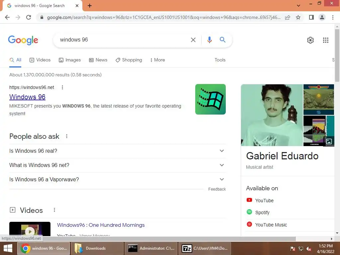Open Videos section options menu
Image resolution: width=340 pixels, height=255 pixels.
click(54, 210)
